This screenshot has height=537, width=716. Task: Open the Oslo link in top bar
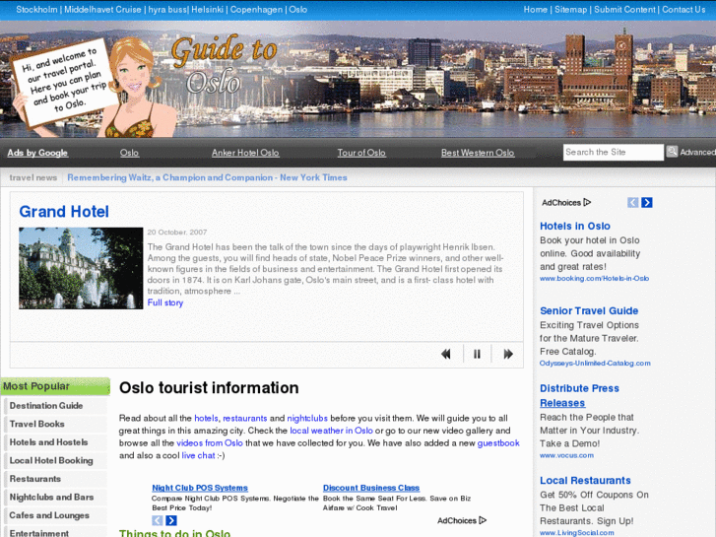point(298,10)
